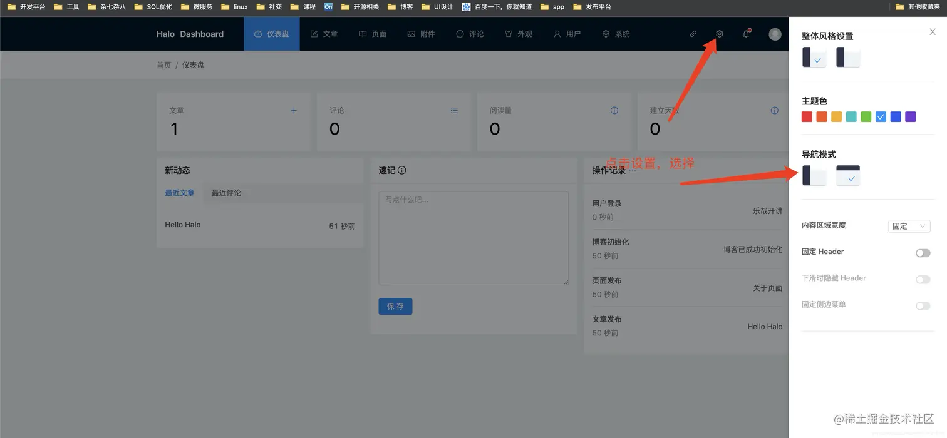
Task: Open 课程 bookmark folder
Action: pyautogui.click(x=303, y=7)
